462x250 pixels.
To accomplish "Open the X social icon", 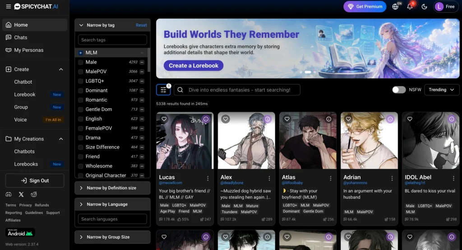I will tap(21, 195).
